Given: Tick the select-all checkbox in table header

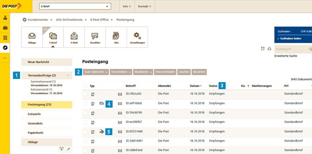Looking at the screenshot, I should [85, 86].
